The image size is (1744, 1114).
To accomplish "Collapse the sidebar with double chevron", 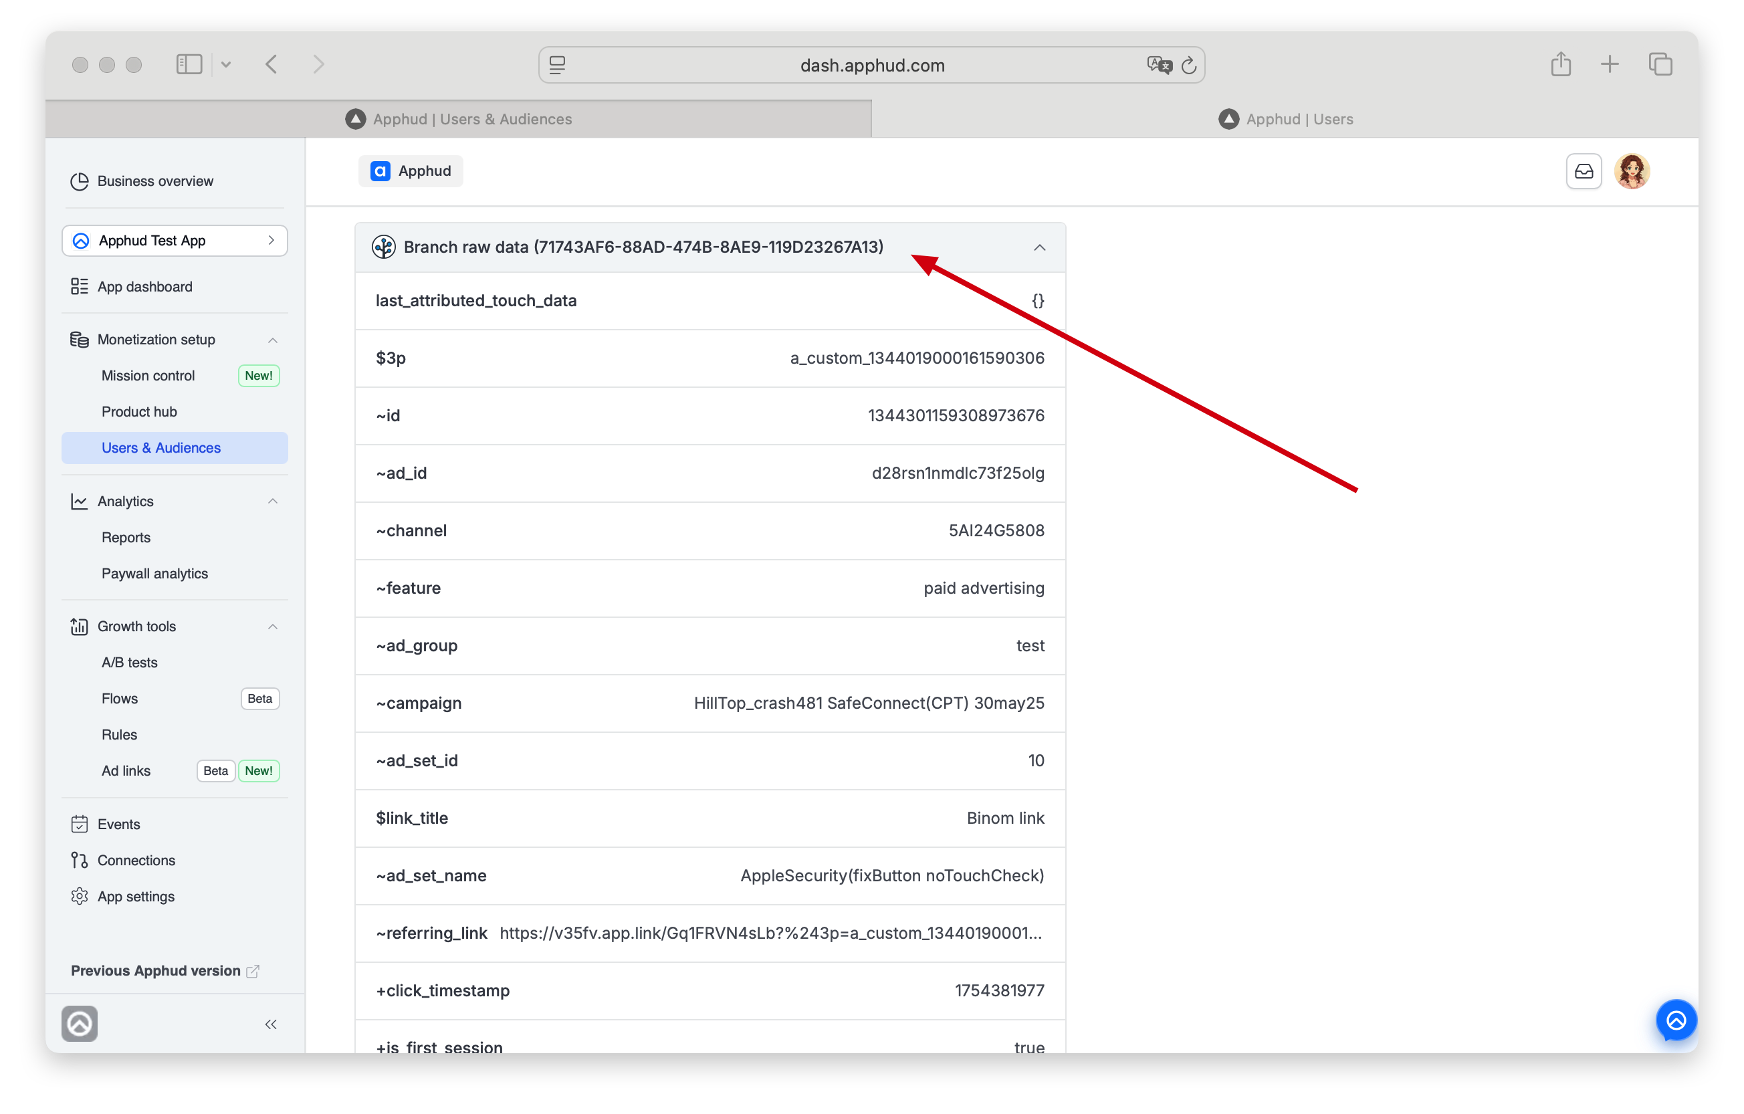I will point(271,1024).
